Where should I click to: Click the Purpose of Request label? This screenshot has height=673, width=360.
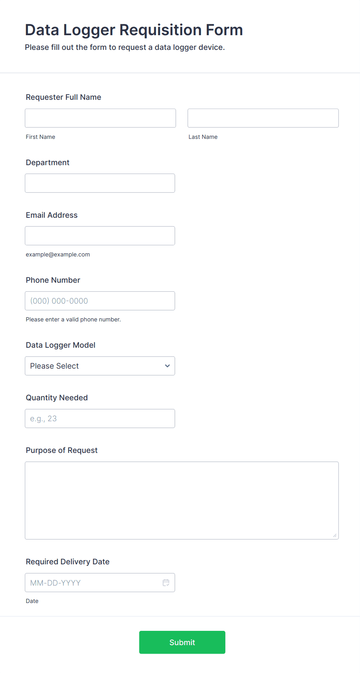62,450
